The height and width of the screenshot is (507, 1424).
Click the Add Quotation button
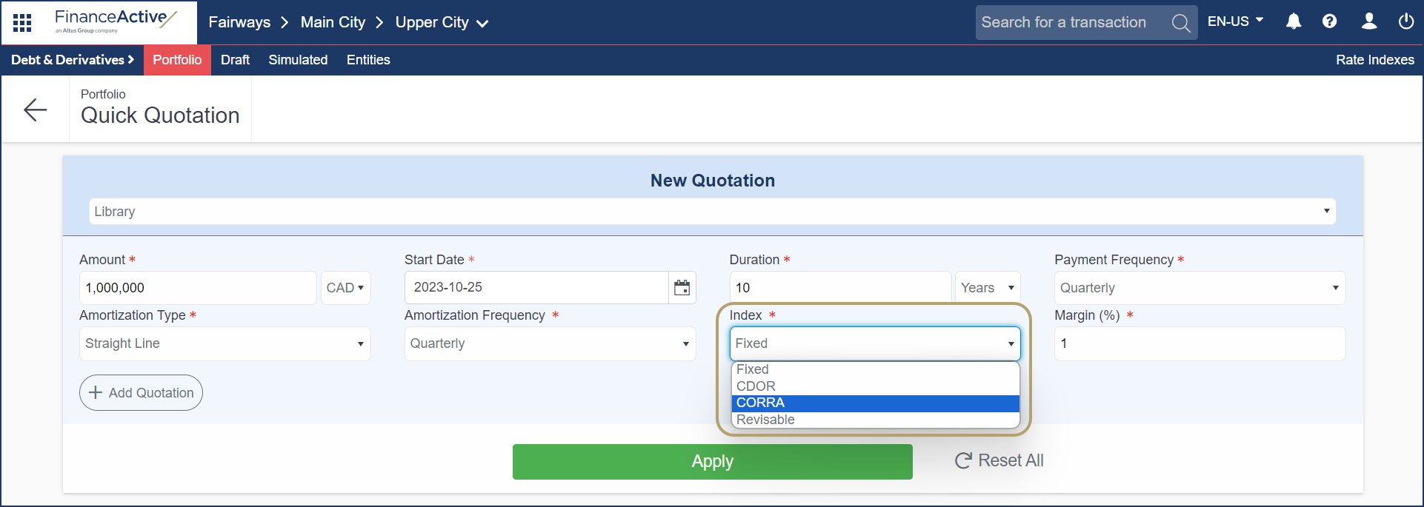[x=141, y=393]
